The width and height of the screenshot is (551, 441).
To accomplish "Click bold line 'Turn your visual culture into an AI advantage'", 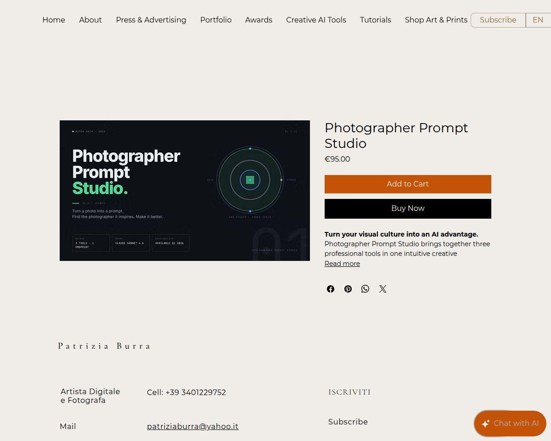I will (x=401, y=234).
